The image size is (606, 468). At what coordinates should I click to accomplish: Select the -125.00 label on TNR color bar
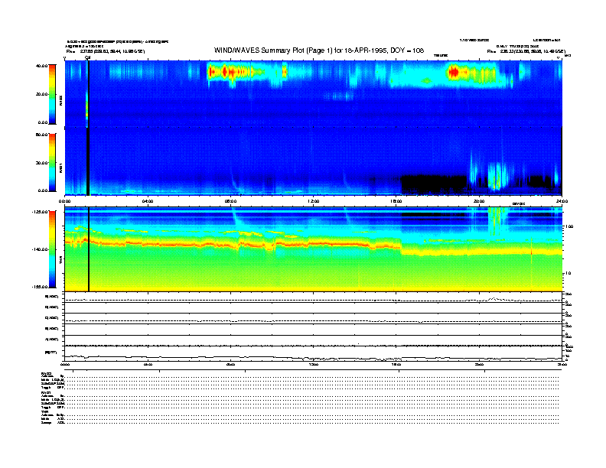tap(40, 212)
